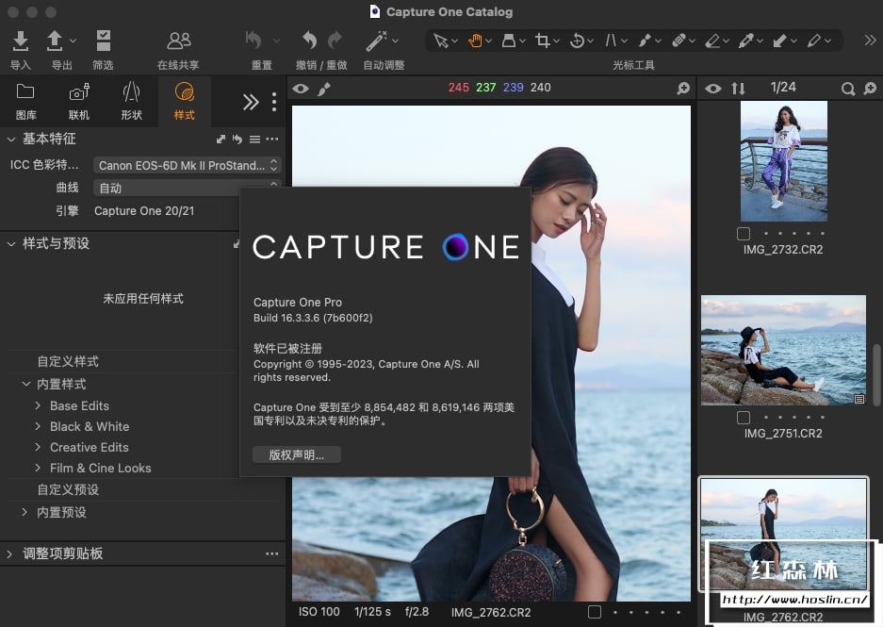Click the Export icon in toolbar
The width and height of the screenshot is (883, 627).
55,41
